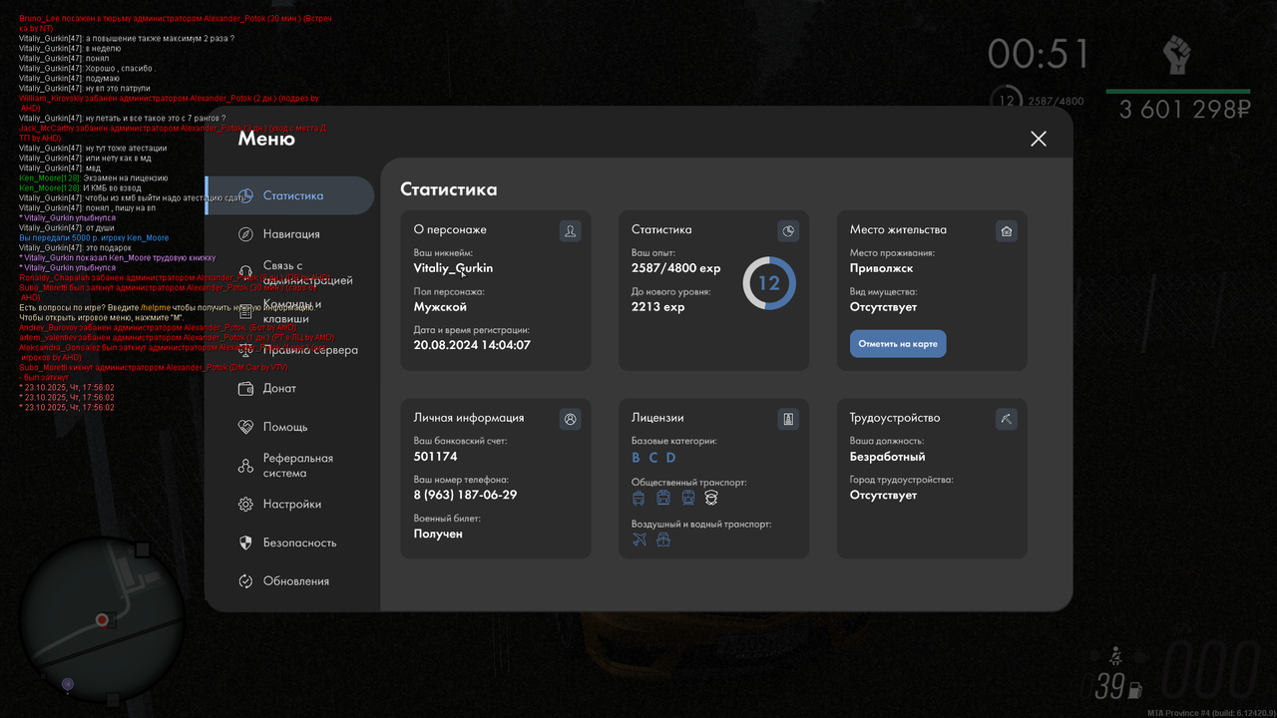The image size is (1277, 718).
Task: Click the bus license icon
Action: click(x=662, y=498)
